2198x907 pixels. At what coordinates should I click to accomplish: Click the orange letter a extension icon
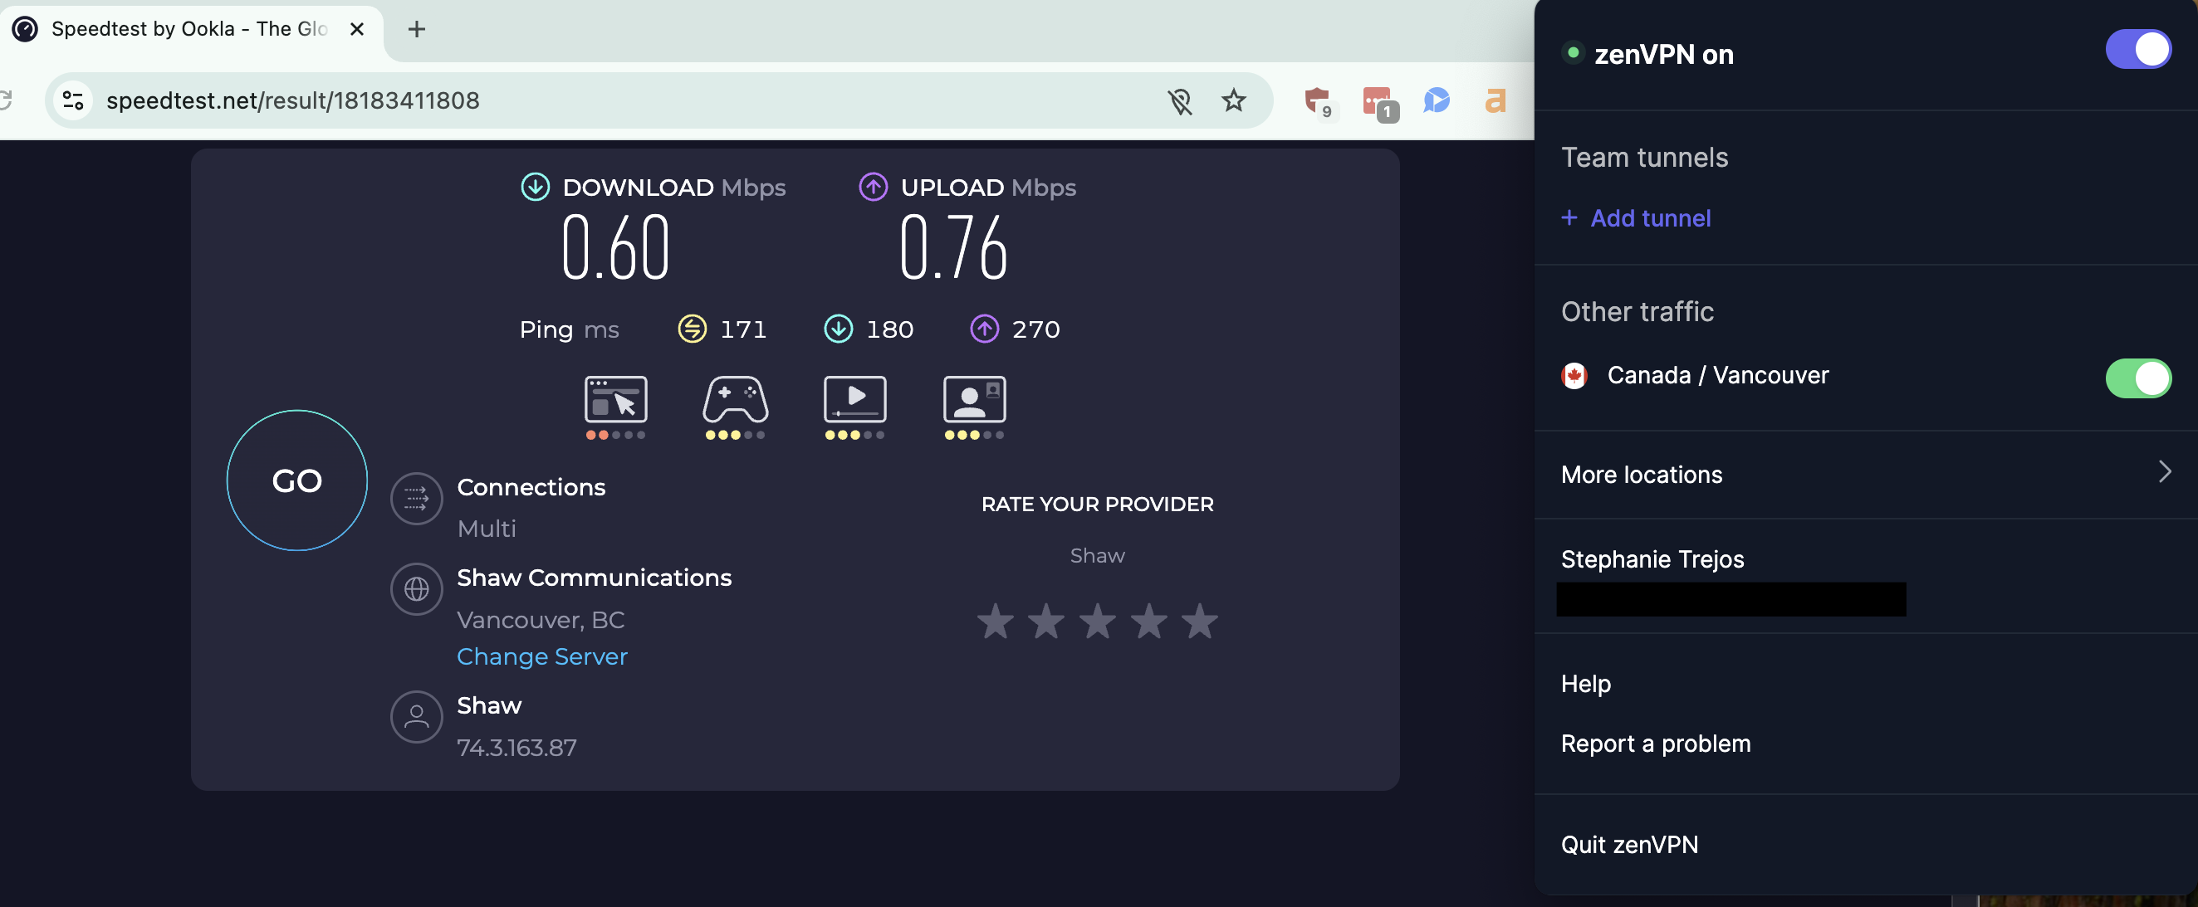pos(1494,101)
